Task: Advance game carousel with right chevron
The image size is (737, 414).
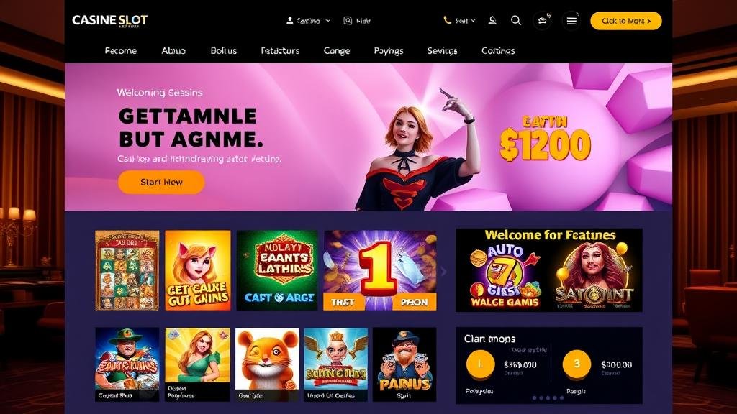Action: (443, 271)
